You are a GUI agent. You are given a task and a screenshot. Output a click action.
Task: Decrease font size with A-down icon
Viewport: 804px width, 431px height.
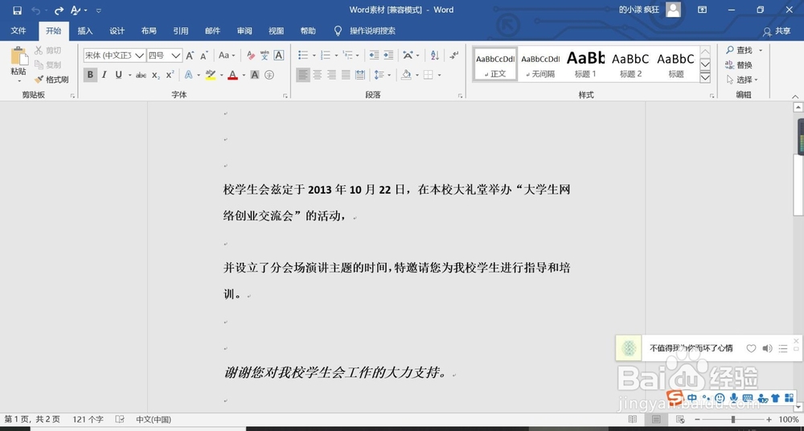[204, 55]
